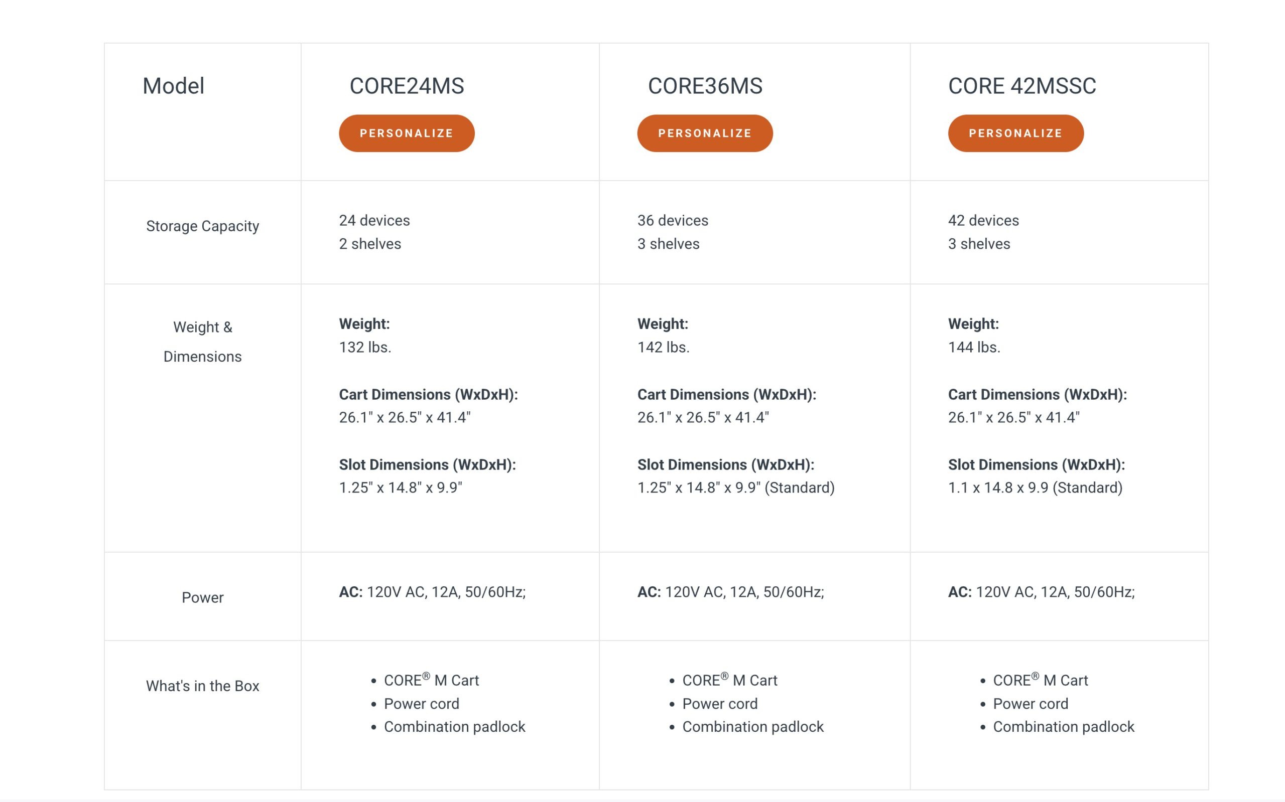Click the 132 lbs. weight value
The image size is (1285, 802).
[x=365, y=347]
